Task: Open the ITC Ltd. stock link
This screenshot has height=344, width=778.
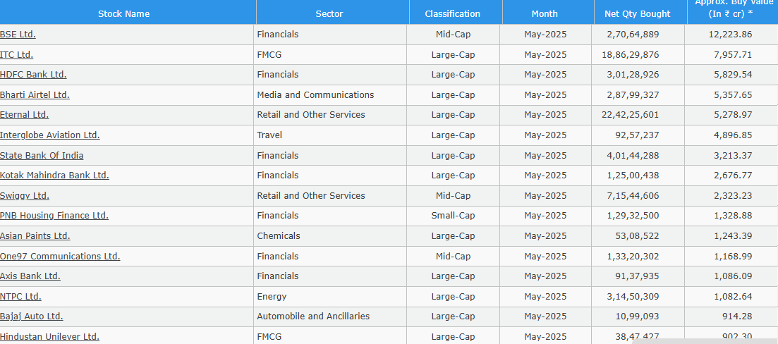Action: (x=16, y=55)
